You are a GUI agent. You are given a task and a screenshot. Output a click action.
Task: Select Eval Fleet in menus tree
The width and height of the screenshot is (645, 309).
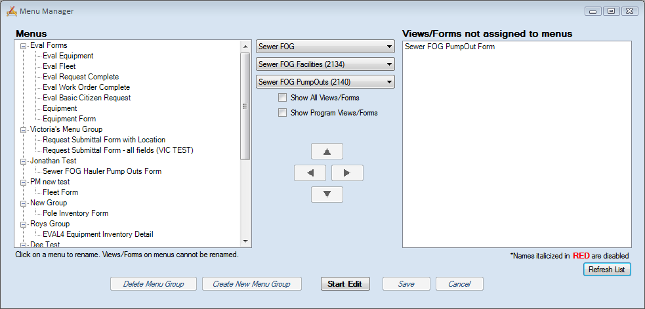pos(59,66)
